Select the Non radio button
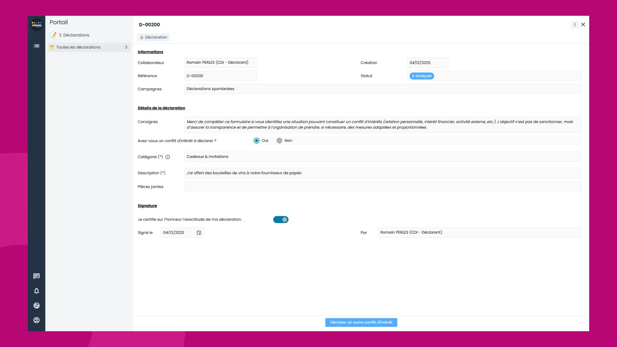617x347 pixels. point(279,140)
